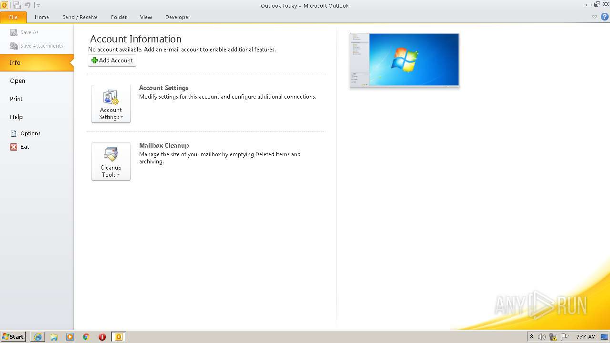Open the Developer ribbon tab

click(178, 17)
